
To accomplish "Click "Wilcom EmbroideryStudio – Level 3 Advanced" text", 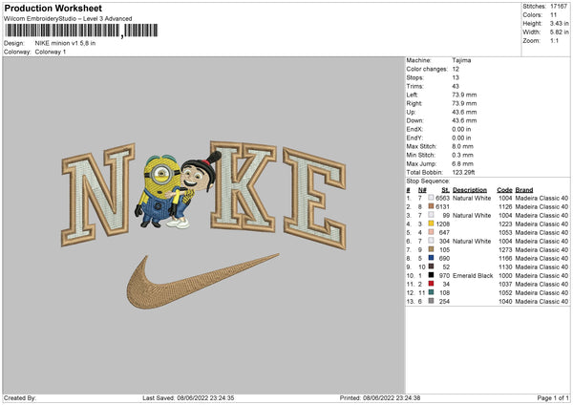I will 68,19.
